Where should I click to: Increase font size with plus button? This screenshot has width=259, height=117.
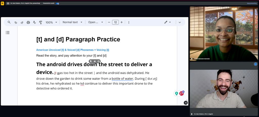click(122, 22)
